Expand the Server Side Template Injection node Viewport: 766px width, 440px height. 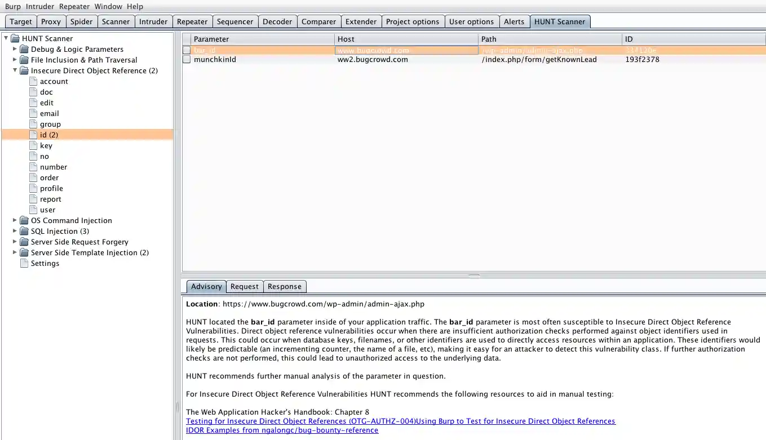[x=15, y=252]
